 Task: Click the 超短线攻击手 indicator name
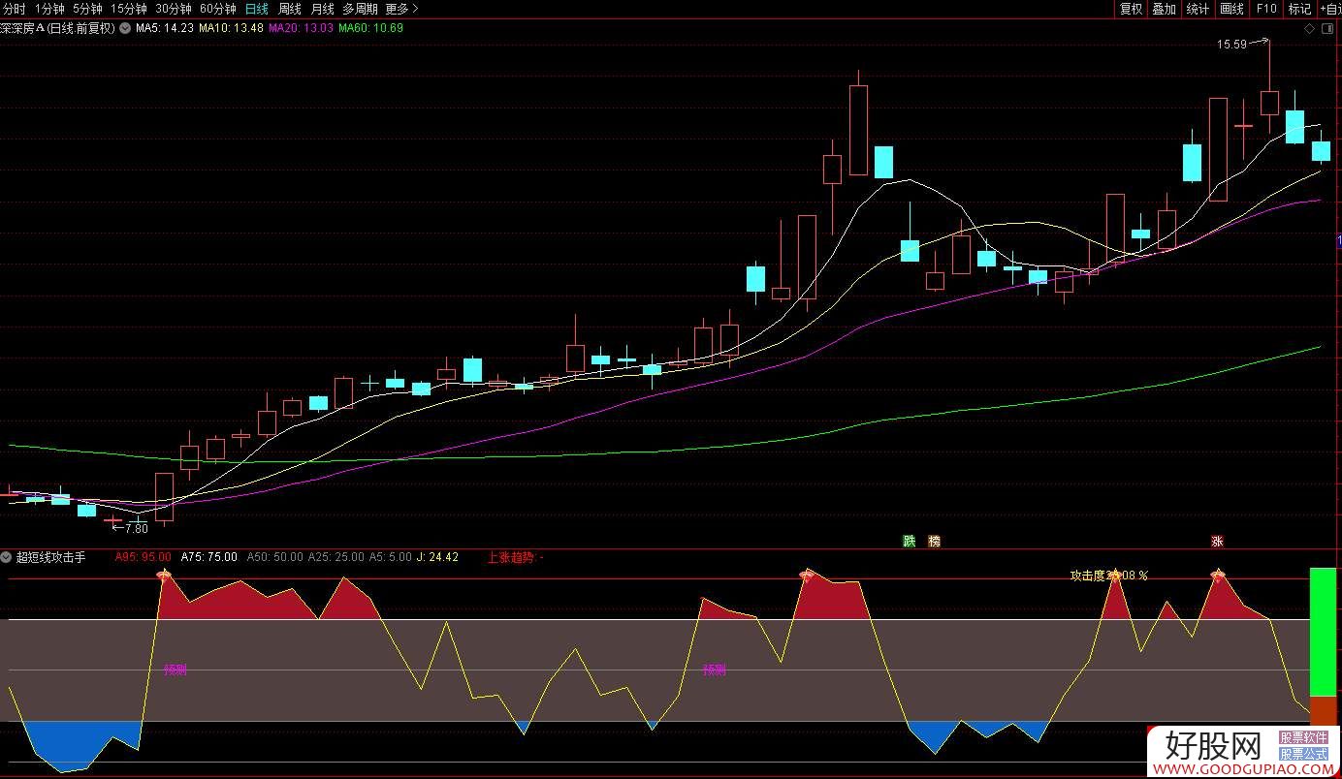pos(50,557)
